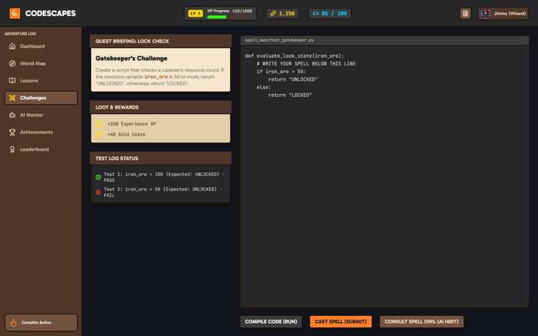
Task: Click the 1,250 gold amount
Action: point(286,14)
